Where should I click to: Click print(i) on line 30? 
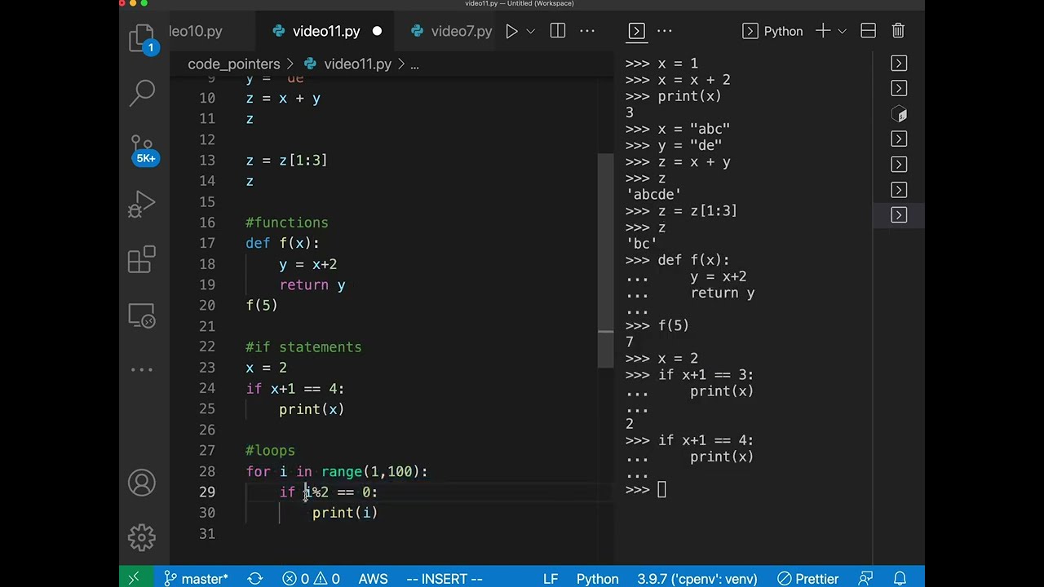[x=344, y=513]
